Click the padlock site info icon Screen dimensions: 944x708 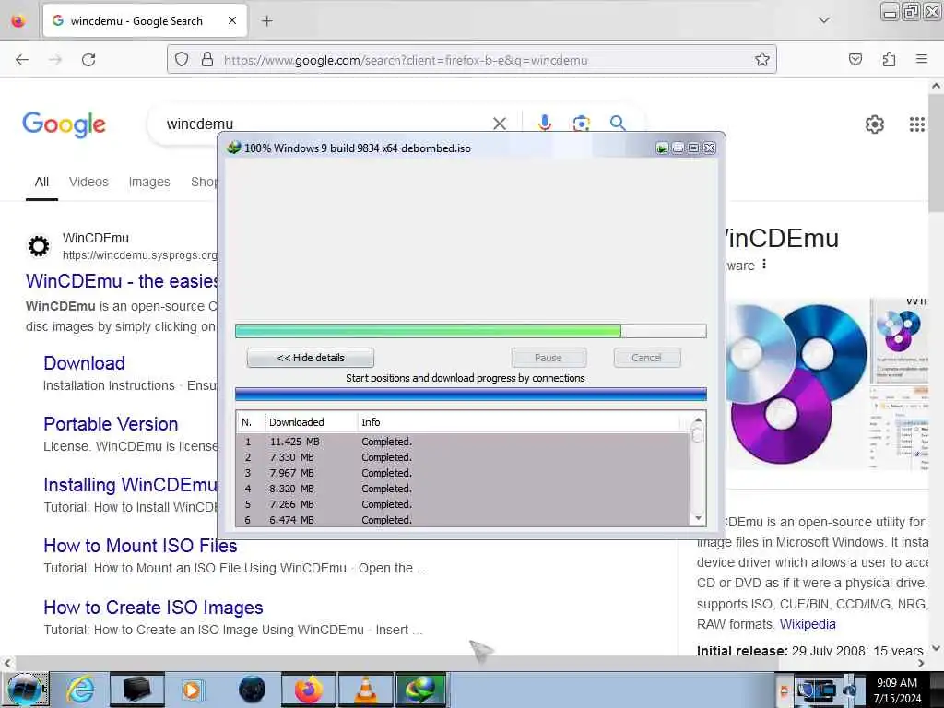[207, 60]
